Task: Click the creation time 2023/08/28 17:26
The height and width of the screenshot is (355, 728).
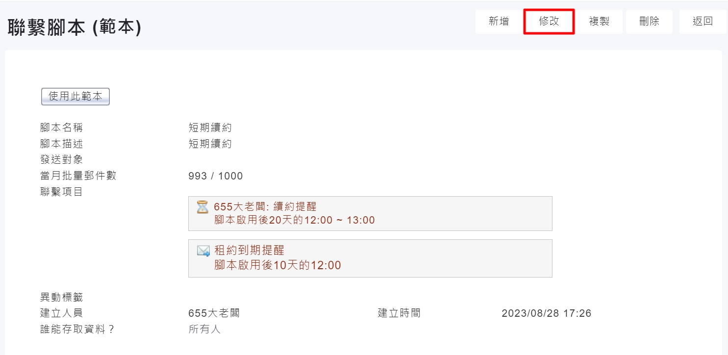Action: (546, 313)
